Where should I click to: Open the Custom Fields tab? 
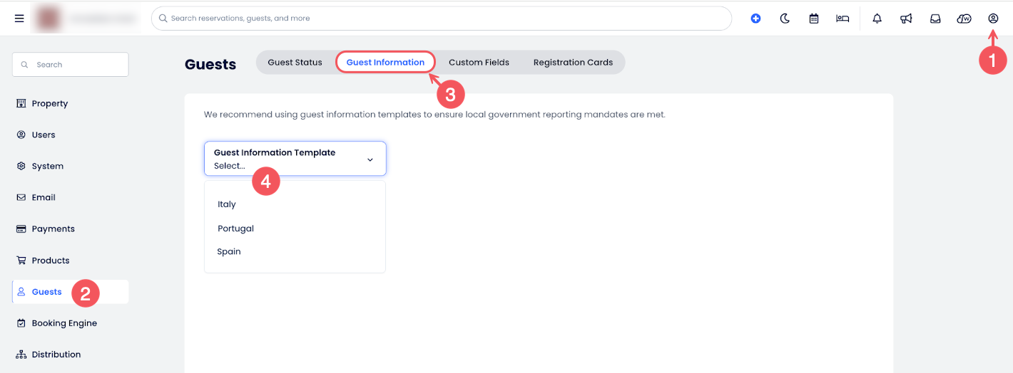click(x=479, y=63)
